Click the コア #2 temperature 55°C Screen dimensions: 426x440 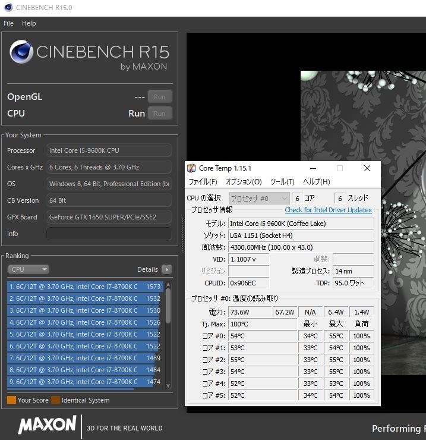tap(263, 360)
